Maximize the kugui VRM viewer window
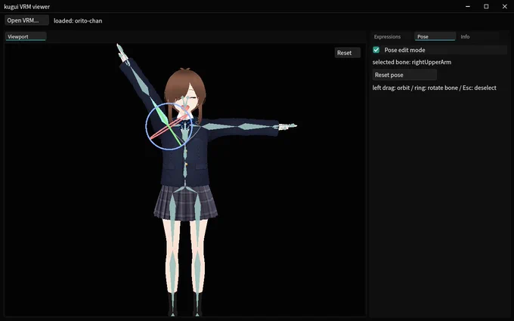 486,6
